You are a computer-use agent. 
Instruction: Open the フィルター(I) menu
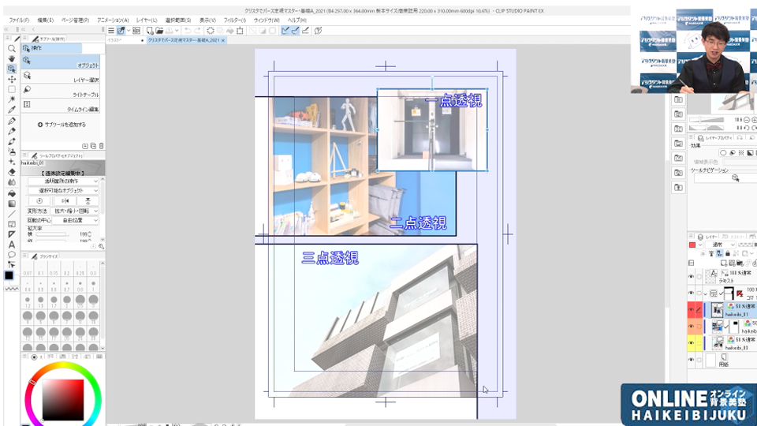coord(233,20)
